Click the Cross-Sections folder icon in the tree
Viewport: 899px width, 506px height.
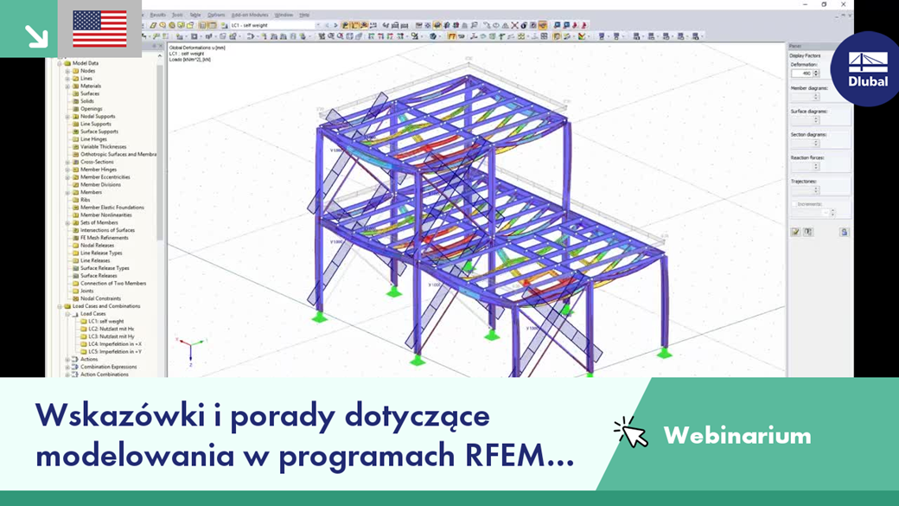[x=75, y=162]
